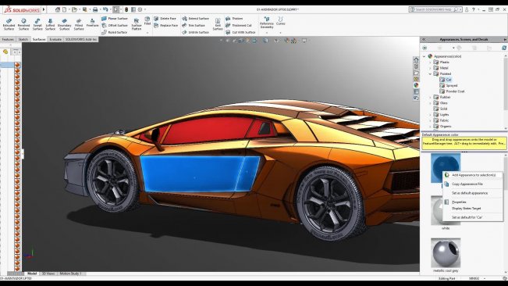
Task: Click the Offset Surface command
Action: click(115, 25)
